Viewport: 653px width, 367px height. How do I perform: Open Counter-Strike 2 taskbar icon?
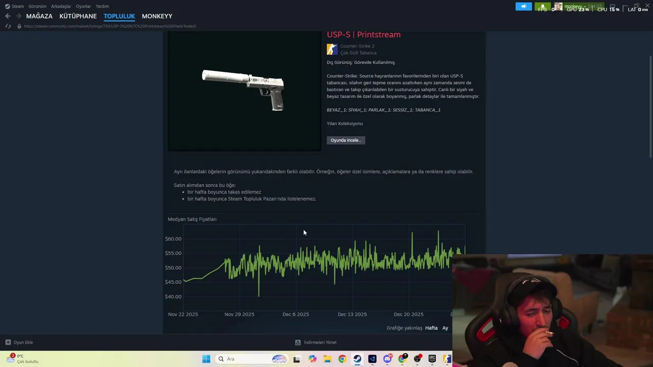pyautogui.click(x=446, y=359)
